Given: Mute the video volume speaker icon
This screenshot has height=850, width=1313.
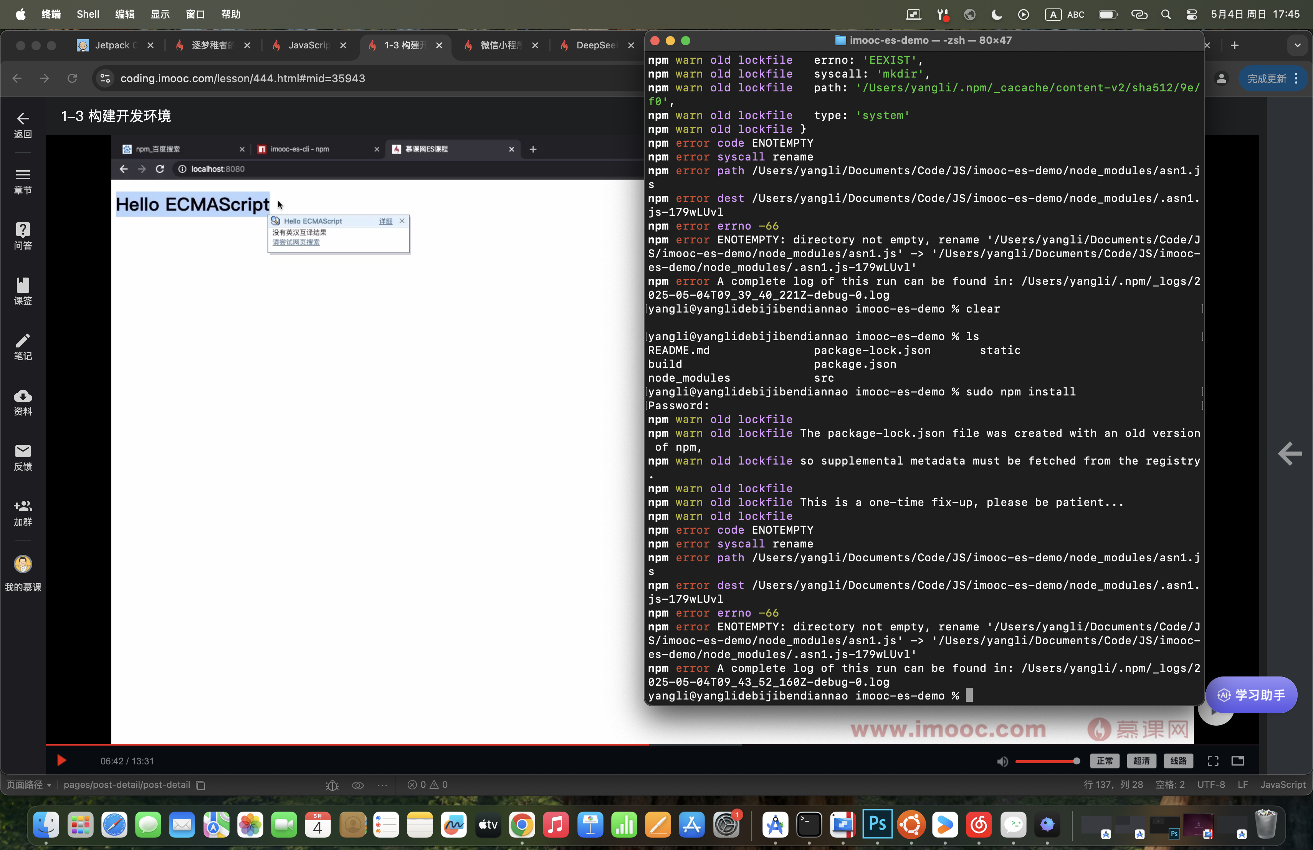Looking at the screenshot, I should click(1002, 761).
